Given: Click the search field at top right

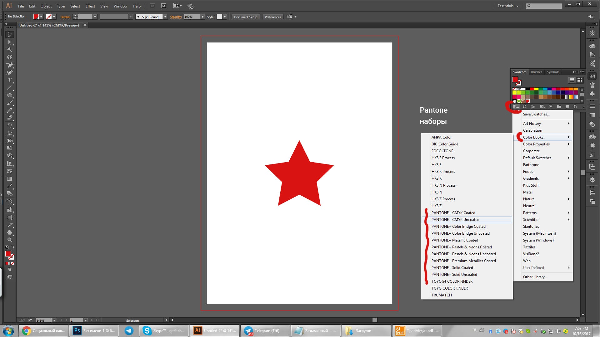Looking at the screenshot, I should 544,6.
